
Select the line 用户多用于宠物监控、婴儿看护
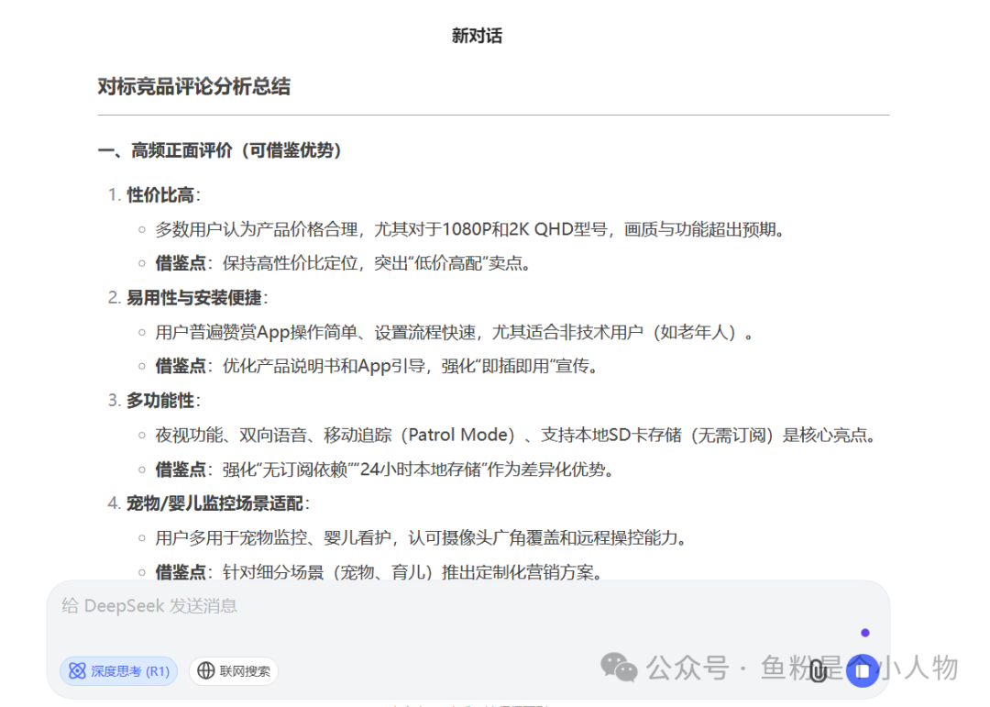(x=421, y=537)
